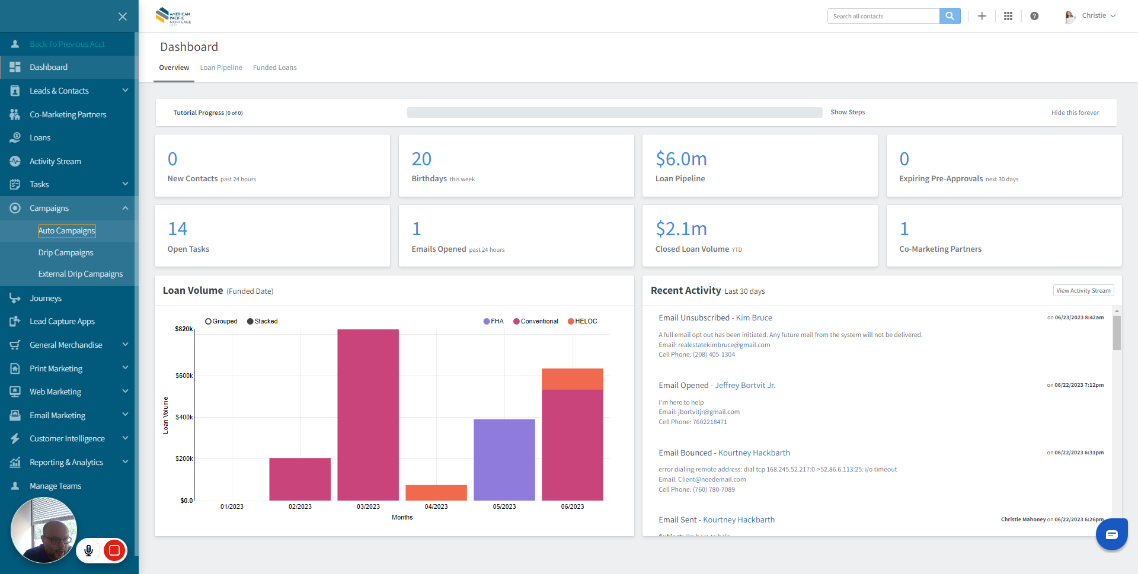Expand the General Merchandise chevron
This screenshot has height=574, width=1138.
125,344
